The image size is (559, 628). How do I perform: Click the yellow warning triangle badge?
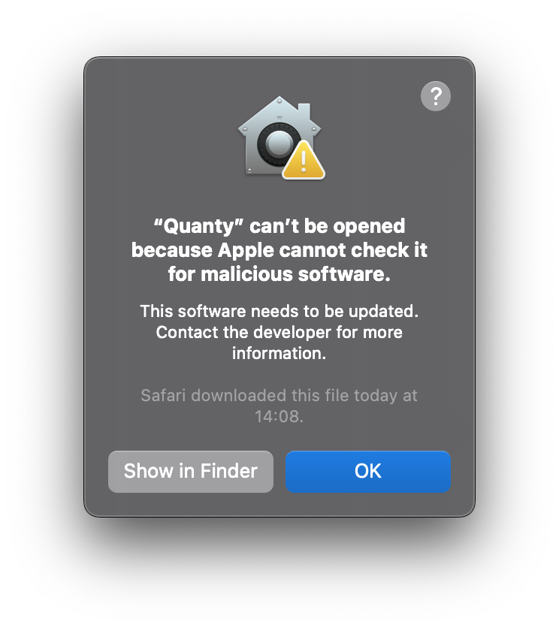(x=304, y=160)
